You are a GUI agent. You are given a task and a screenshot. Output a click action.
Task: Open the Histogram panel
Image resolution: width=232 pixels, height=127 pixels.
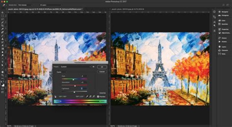[x=224, y=15]
